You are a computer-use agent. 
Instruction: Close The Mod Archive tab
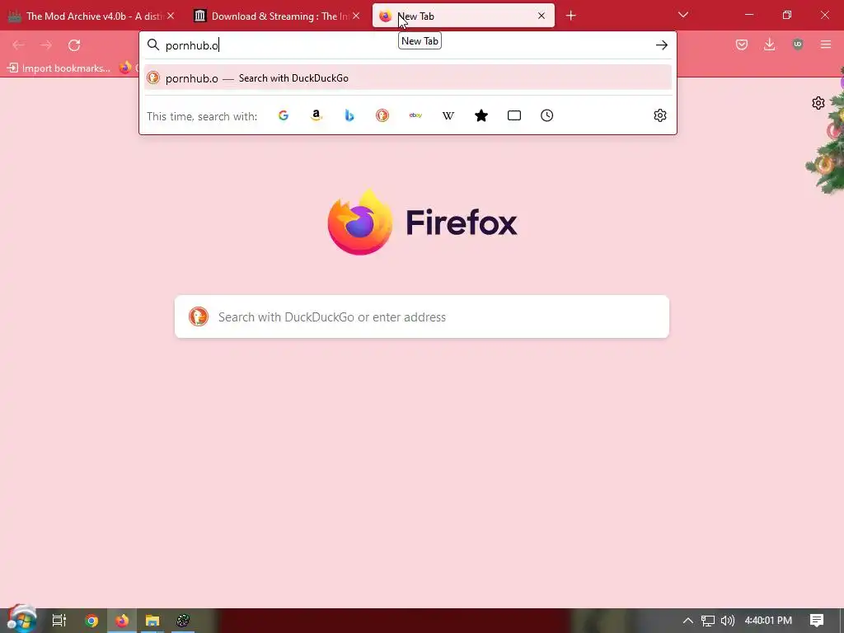coord(171,16)
